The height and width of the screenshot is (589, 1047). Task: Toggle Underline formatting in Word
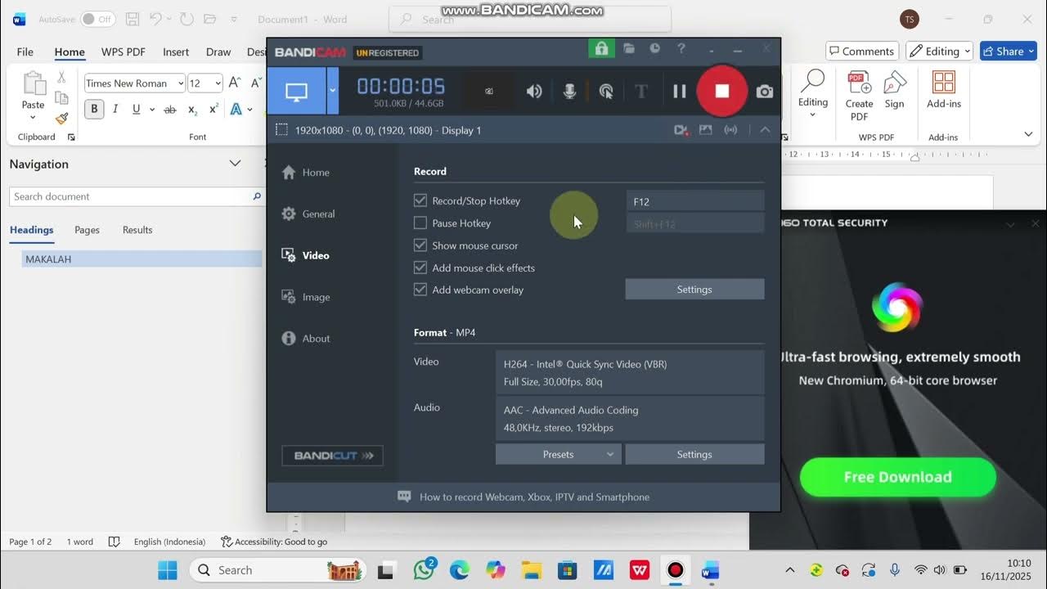click(x=136, y=109)
